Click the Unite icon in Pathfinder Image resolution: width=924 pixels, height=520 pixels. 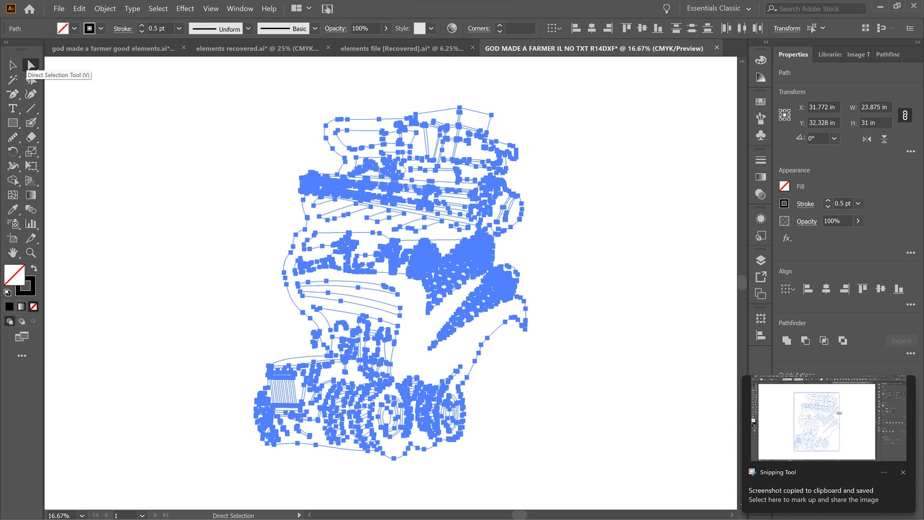(x=787, y=340)
